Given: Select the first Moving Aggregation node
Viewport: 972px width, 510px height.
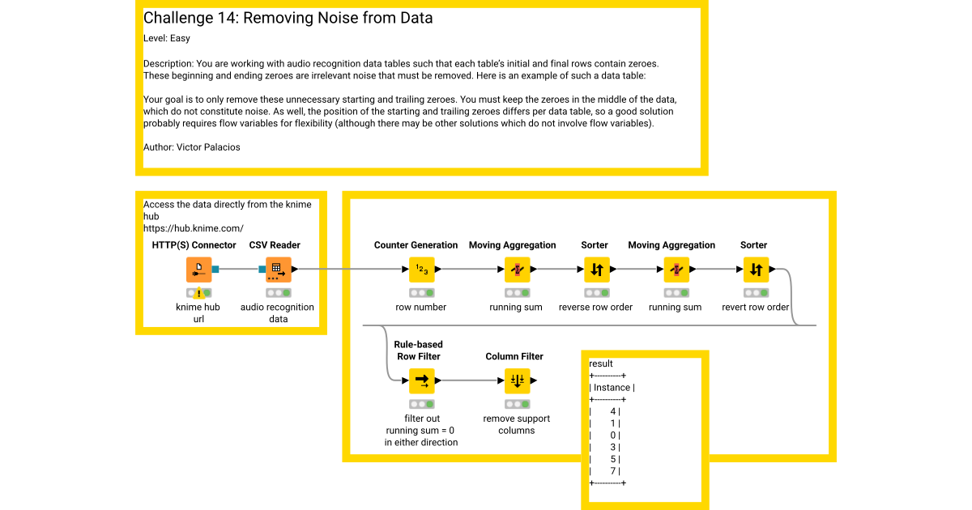Looking at the screenshot, I should point(516,269).
